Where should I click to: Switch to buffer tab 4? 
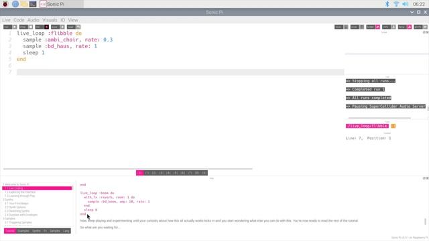pos(168,173)
